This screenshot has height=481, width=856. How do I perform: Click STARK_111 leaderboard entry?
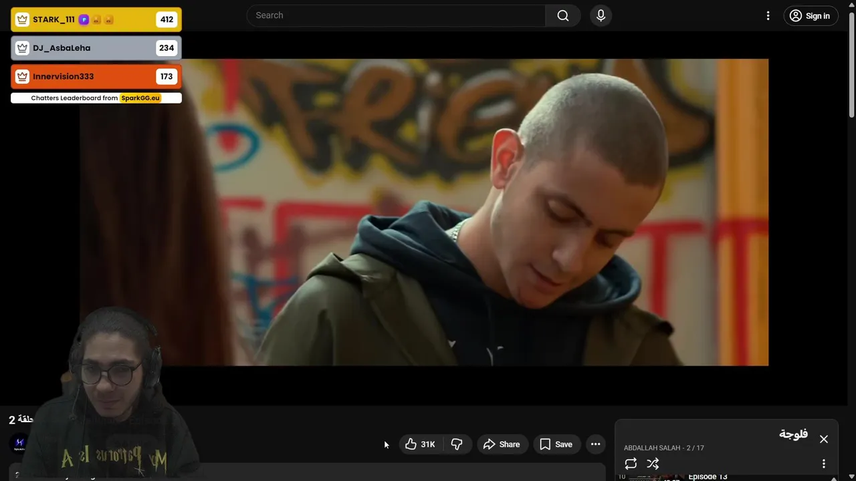click(x=96, y=19)
